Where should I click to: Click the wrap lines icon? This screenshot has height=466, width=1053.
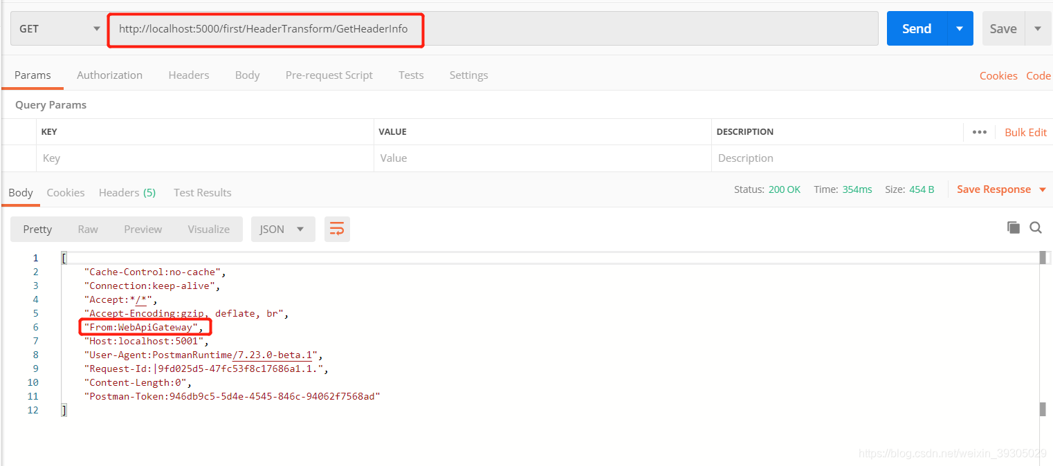coord(337,229)
